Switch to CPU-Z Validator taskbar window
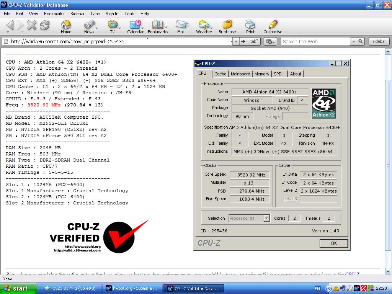This screenshot has width=392, height=294. coord(193,288)
